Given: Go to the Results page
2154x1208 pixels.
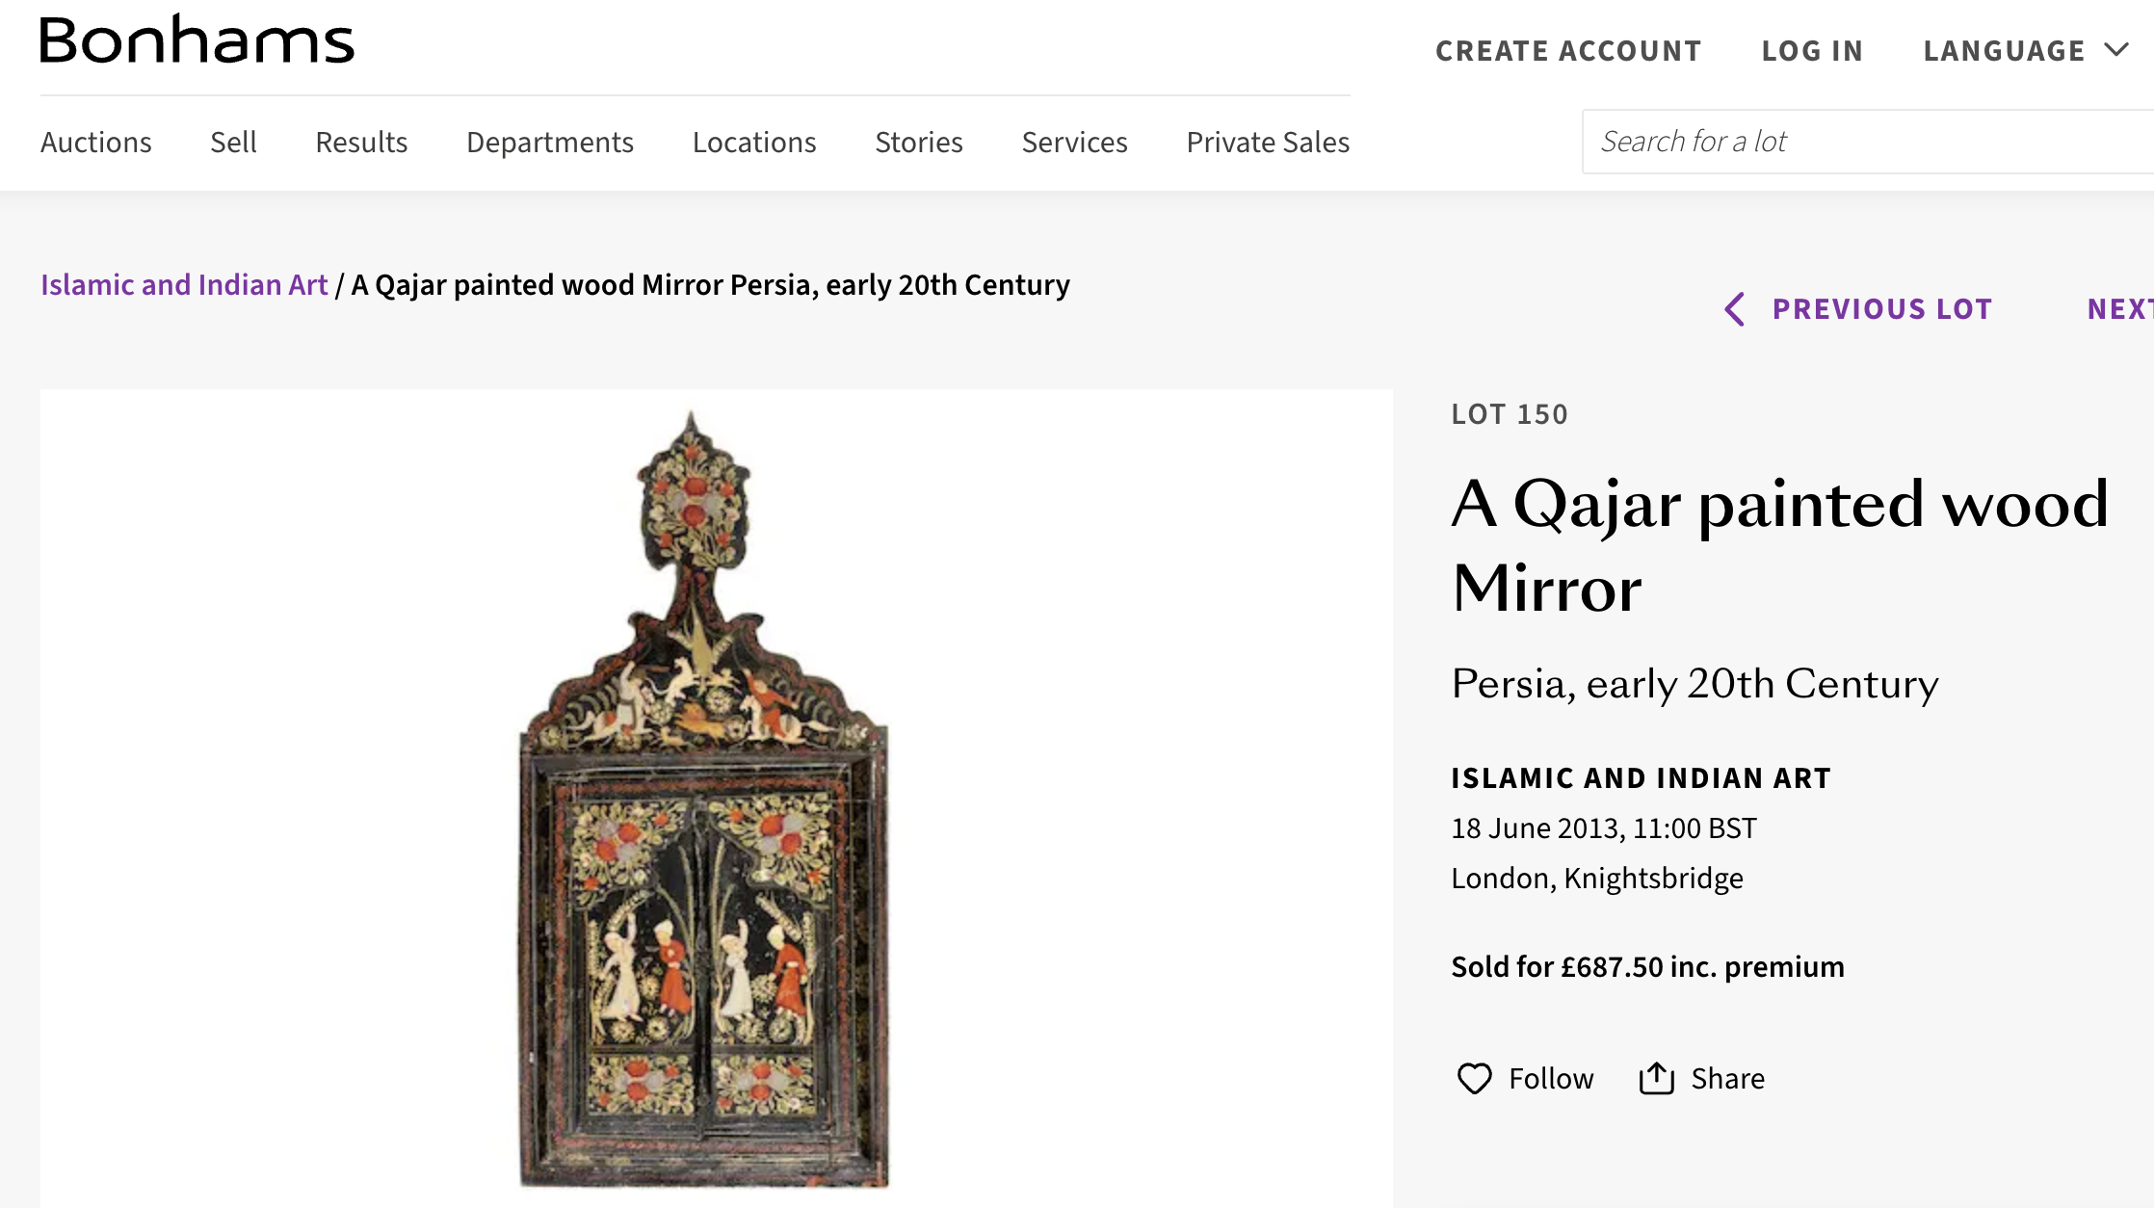Looking at the screenshot, I should [x=361, y=142].
